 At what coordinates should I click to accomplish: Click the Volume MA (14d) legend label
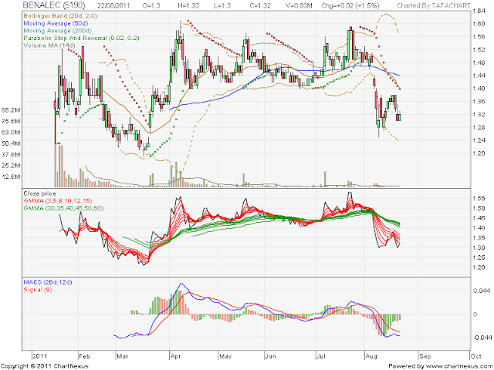[49, 45]
